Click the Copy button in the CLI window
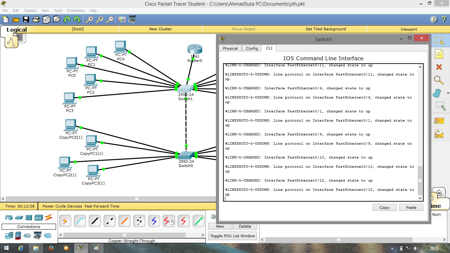The width and height of the screenshot is (450, 253). (384, 207)
